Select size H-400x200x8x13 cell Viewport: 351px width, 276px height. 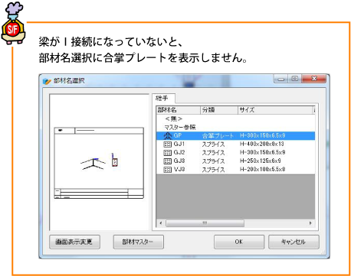tap(262, 144)
